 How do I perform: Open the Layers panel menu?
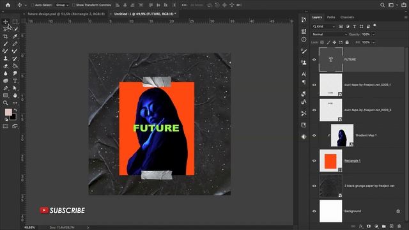406,17
